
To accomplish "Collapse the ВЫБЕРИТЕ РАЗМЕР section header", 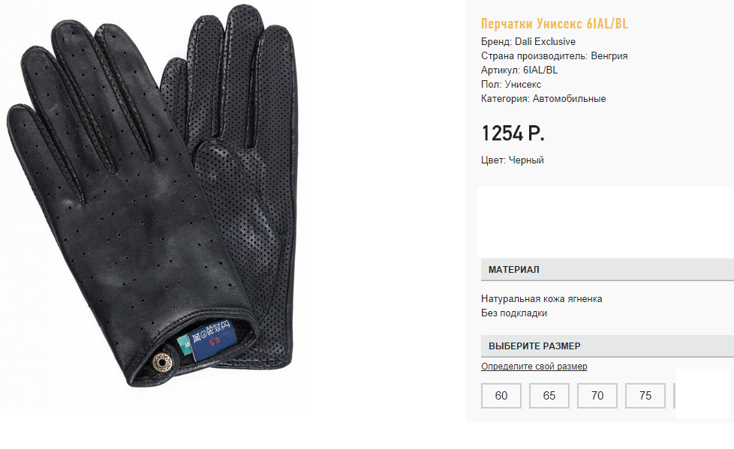I will 607,346.
